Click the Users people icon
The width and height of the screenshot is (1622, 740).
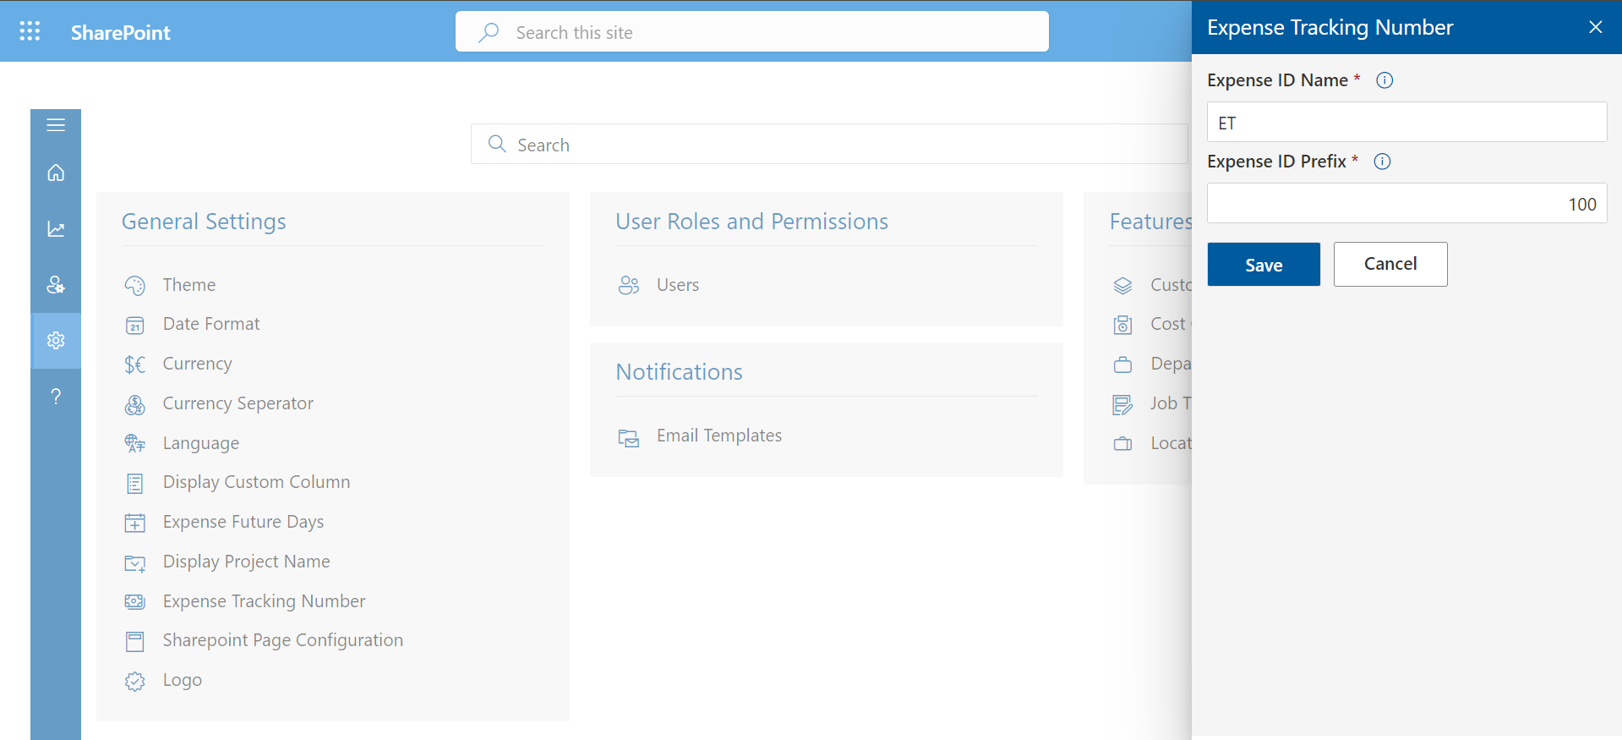629,286
